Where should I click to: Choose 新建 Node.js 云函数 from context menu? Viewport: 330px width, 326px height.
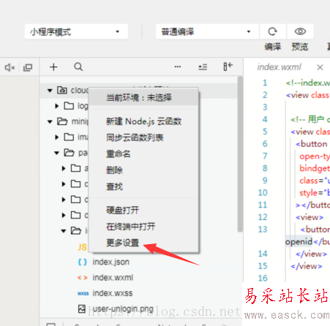tap(143, 121)
